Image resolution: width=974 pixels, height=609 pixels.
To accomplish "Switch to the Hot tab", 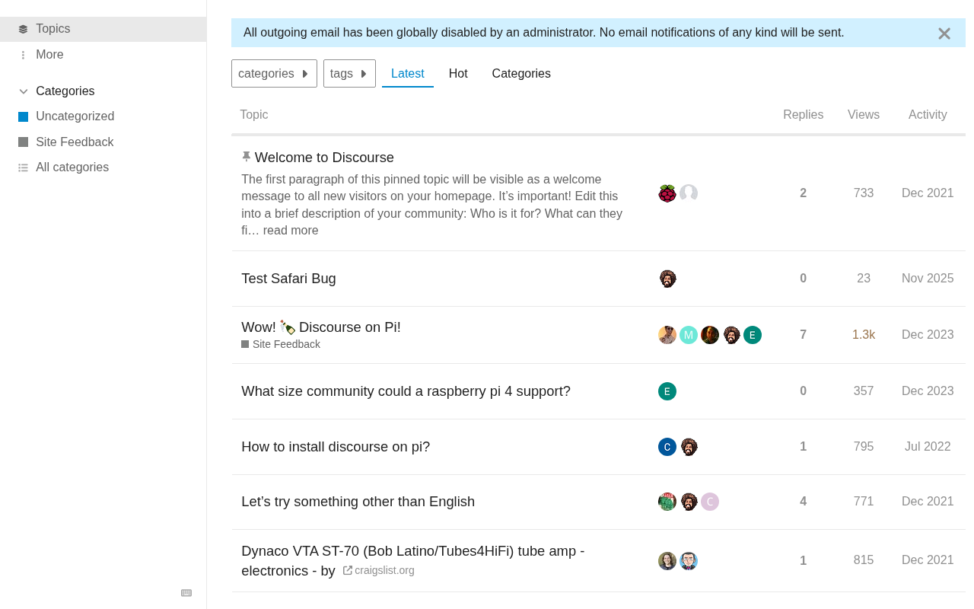I will pos(458,74).
